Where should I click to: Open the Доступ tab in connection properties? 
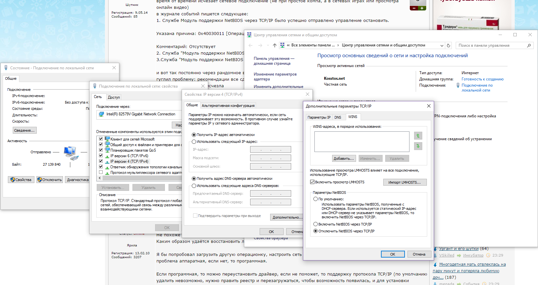(x=114, y=97)
